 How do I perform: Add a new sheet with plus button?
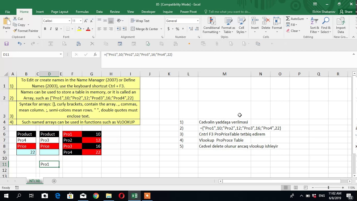54,181
